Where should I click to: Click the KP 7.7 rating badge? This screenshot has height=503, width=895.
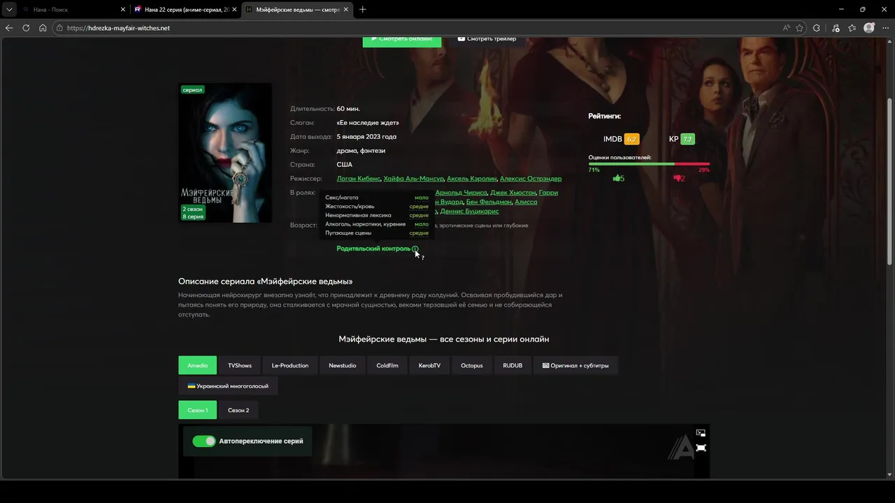tap(687, 139)
